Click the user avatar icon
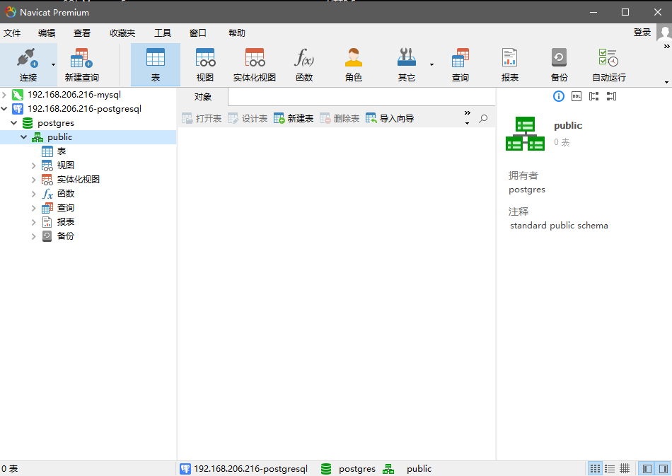 tap(664, 33)
